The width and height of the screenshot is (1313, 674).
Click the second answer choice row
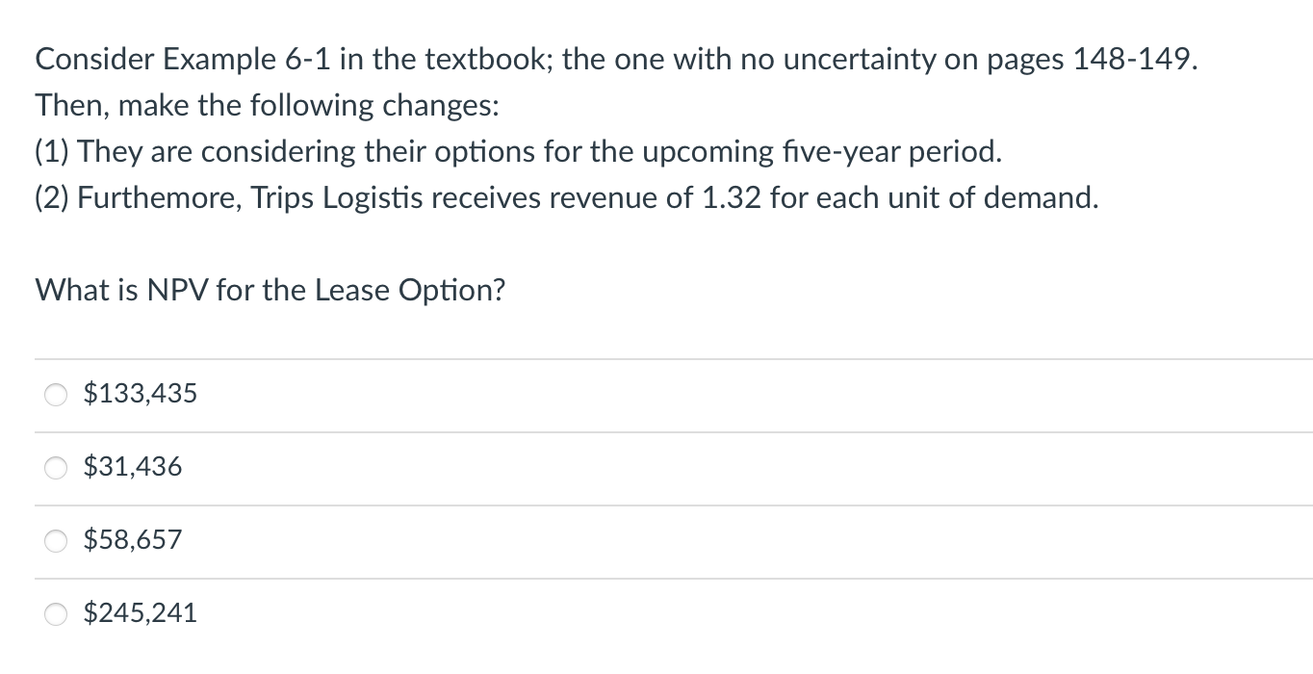tap(385, 467)
